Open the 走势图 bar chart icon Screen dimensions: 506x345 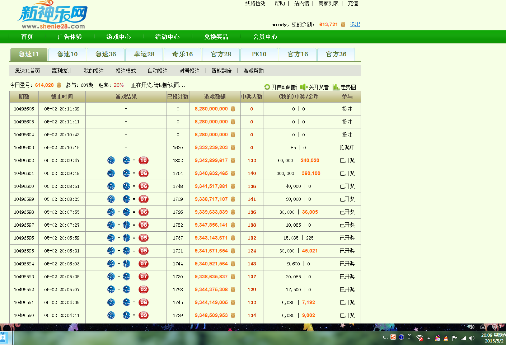pyautogui.click(x=336, y=87)
